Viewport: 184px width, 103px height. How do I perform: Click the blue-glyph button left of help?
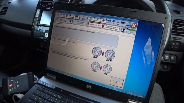(91, 19)
